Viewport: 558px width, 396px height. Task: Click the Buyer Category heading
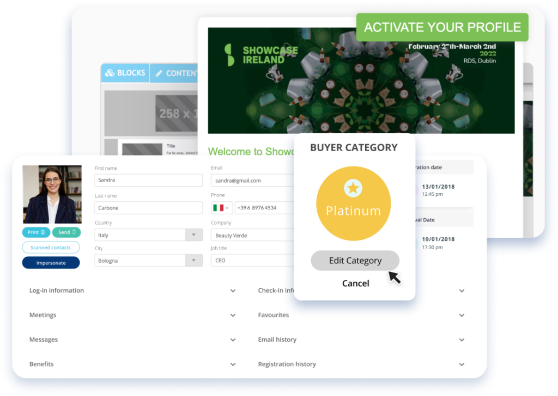click(354, 147)
